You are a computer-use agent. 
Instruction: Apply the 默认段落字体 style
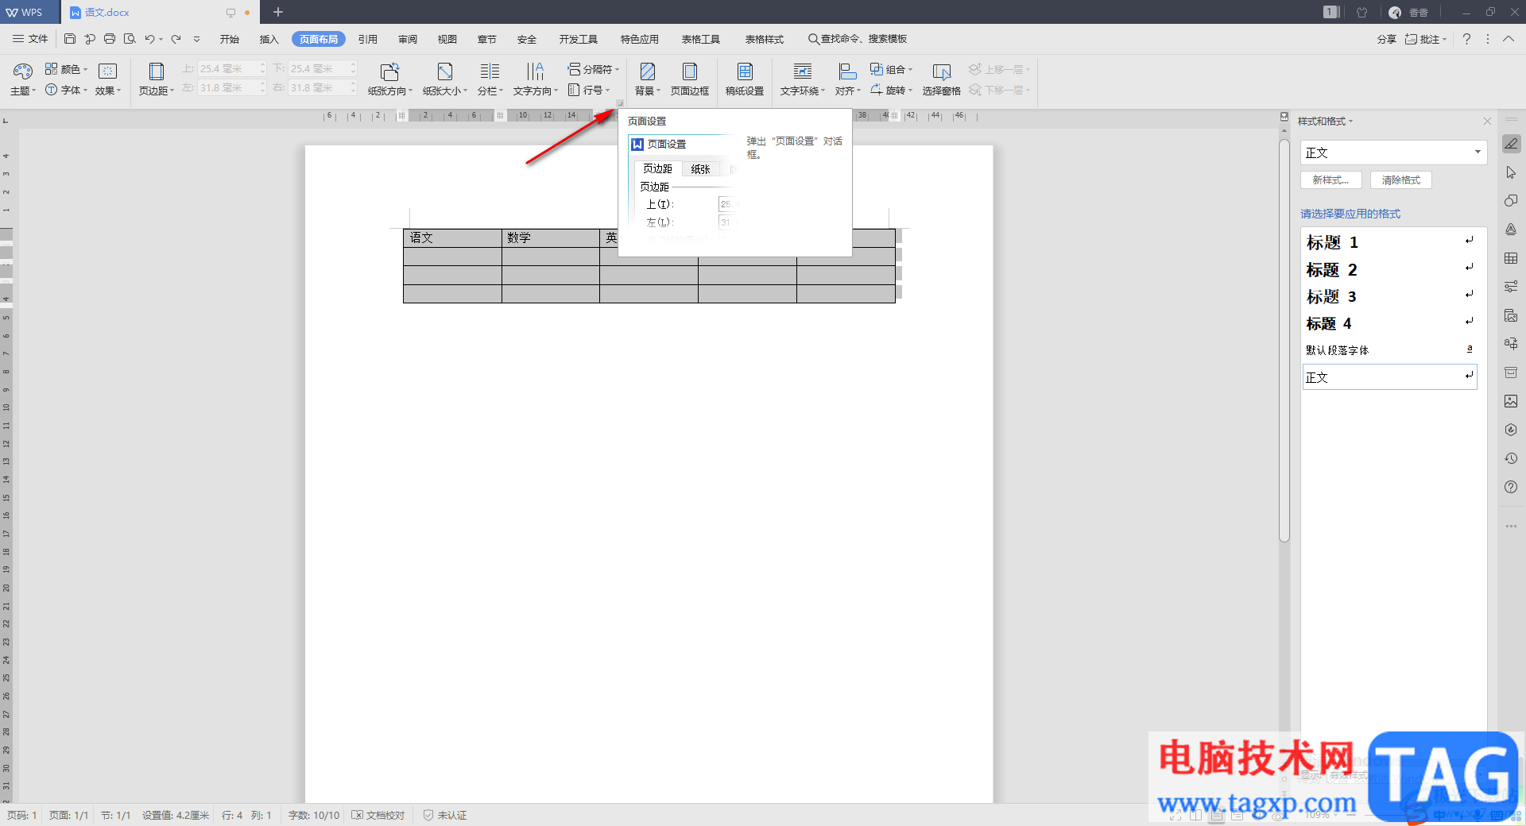coord(1389,350)
